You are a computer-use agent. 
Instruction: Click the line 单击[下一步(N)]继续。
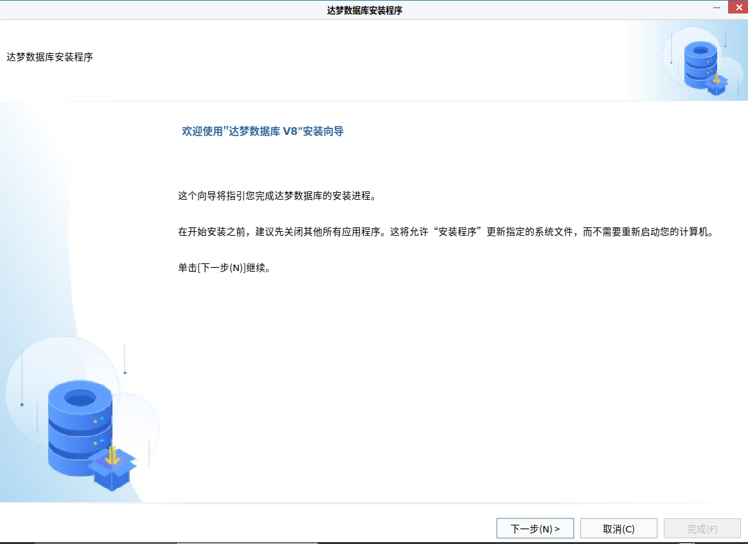[x=226, y=267]
